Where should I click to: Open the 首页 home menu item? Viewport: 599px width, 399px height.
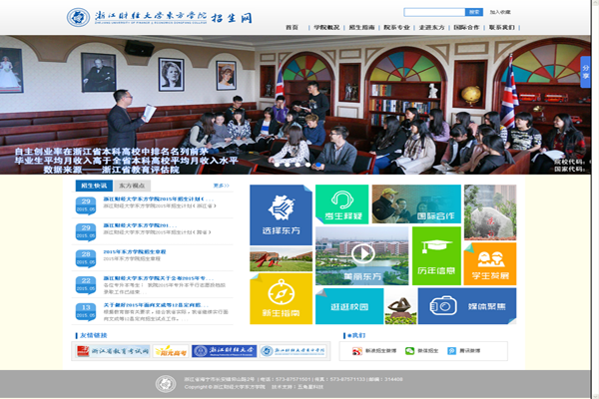[x=292, y=28]
